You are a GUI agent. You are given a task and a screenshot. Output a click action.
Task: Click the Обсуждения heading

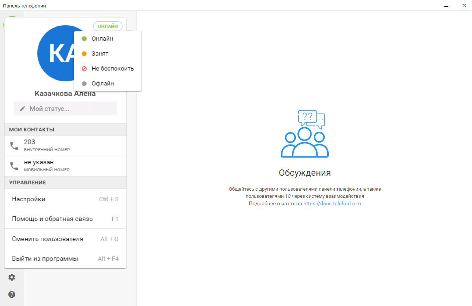tap(305, 173)
